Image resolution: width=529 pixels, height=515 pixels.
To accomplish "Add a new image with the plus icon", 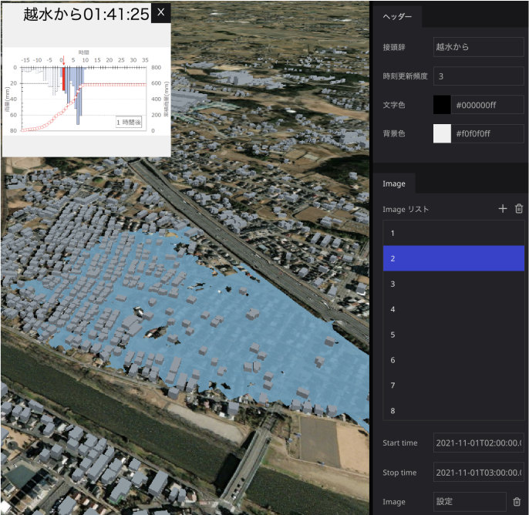I will (502, 209).
